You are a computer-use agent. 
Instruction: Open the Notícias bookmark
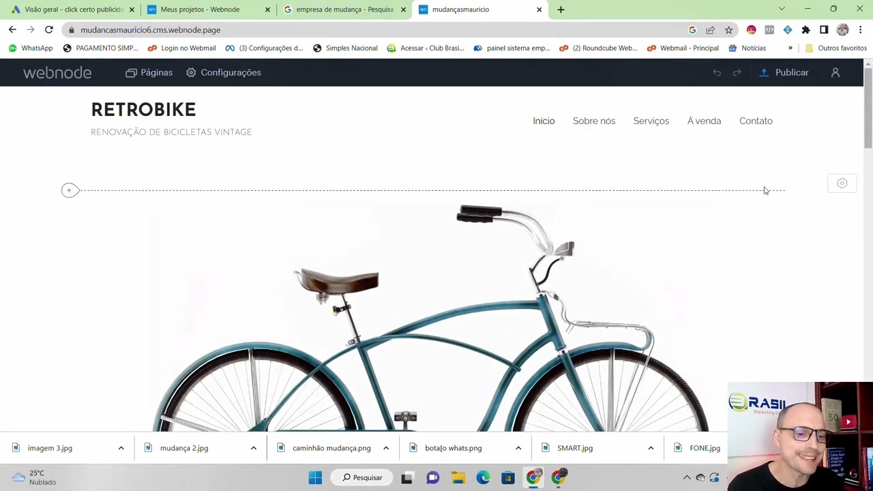(x=747, y=48)
